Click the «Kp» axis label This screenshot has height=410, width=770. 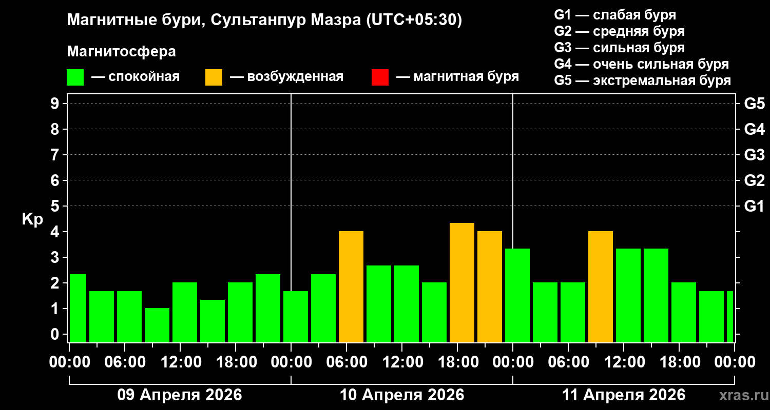[33, 219]
